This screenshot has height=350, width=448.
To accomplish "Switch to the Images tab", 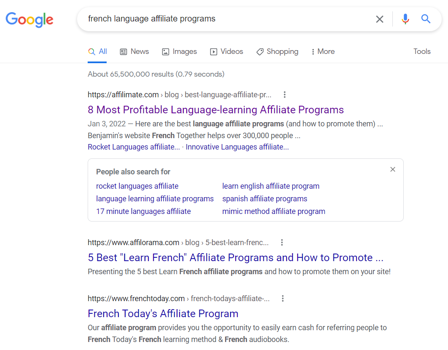I will coord(180,52).
